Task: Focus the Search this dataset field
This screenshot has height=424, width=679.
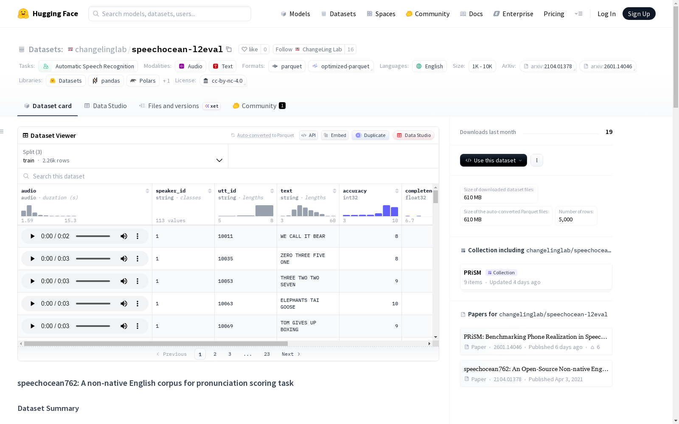Action: (228, 176)
